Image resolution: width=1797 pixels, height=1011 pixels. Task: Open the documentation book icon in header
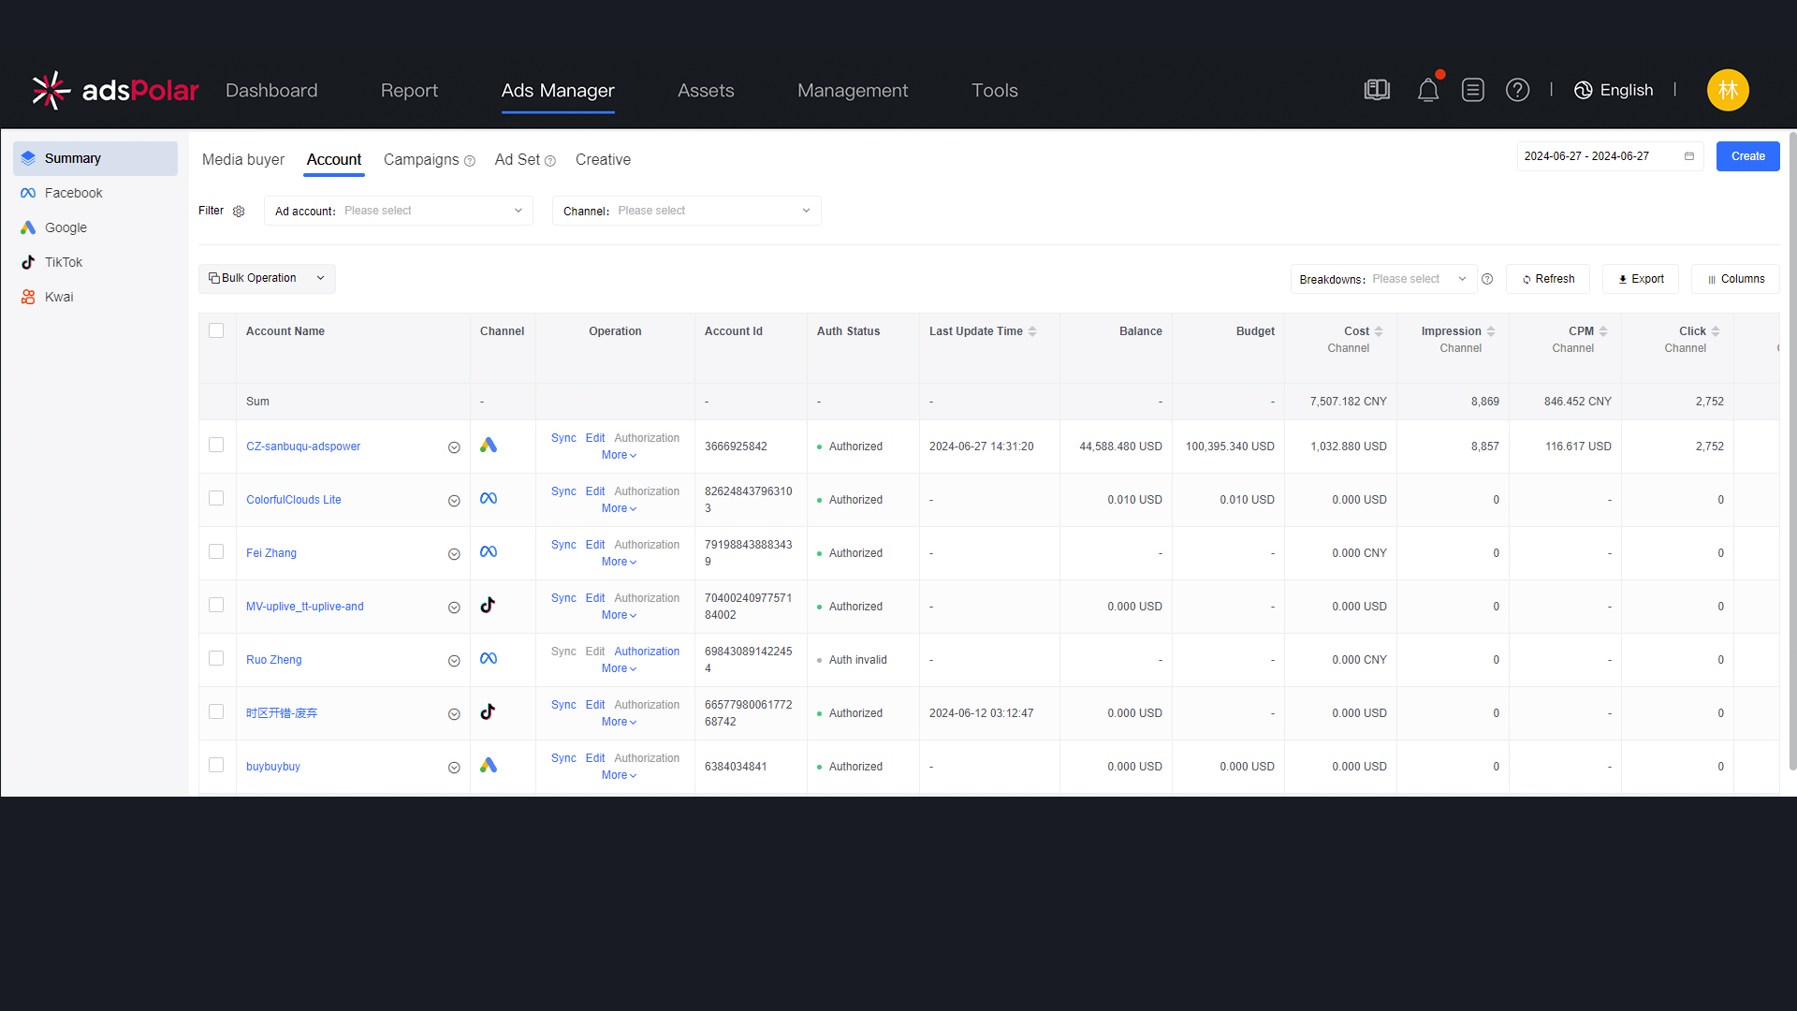[1377, 91]
